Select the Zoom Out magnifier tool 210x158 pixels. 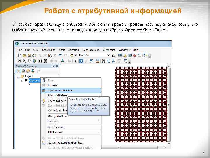pyautogui.click(x=24, y=61)
